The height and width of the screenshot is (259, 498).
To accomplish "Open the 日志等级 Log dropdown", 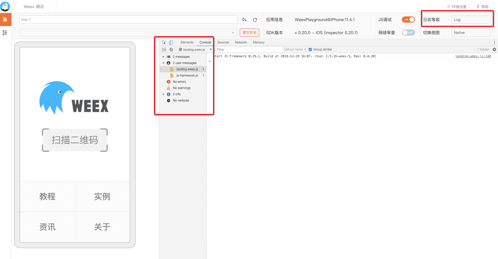I will 471,20.
